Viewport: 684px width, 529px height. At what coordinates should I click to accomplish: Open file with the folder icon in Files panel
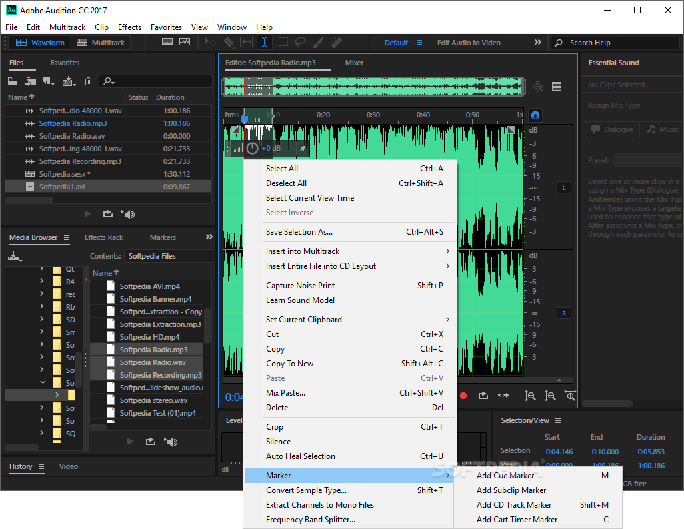coord(13,81)
